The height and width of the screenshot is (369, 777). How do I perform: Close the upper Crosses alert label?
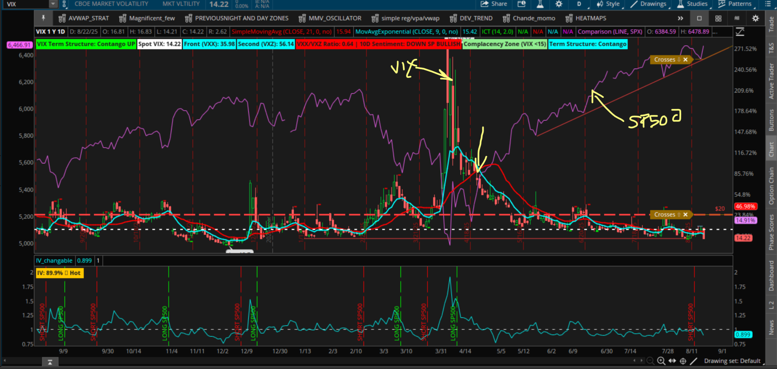pyautogui.click(x=685, y=60)
